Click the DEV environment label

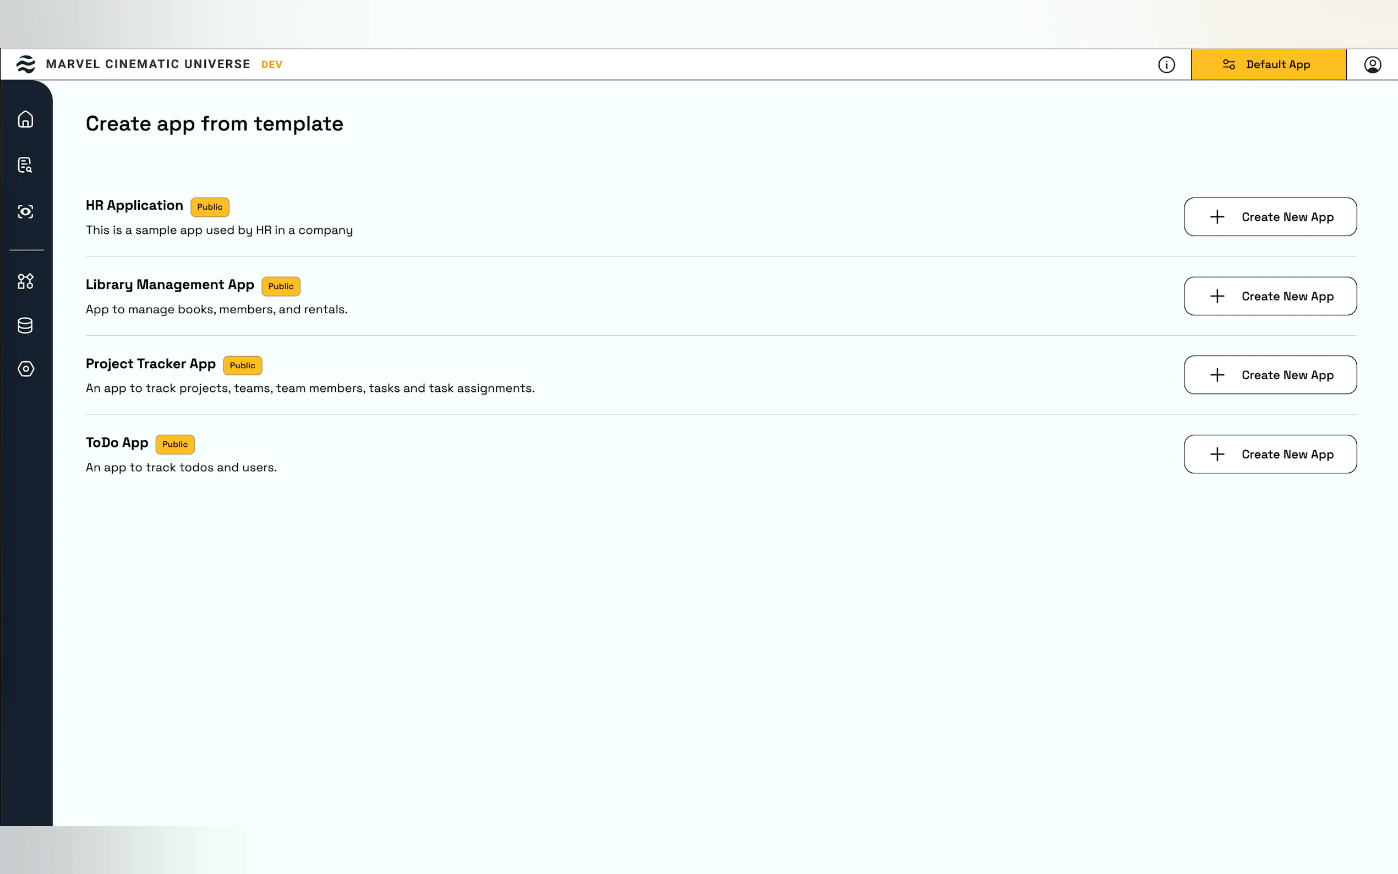(272, 65)
